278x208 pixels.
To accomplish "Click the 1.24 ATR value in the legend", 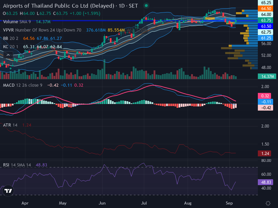I will (x=27, y=125).
